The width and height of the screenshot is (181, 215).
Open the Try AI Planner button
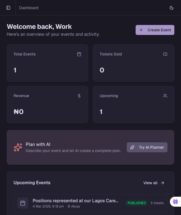tap(147, 147)
